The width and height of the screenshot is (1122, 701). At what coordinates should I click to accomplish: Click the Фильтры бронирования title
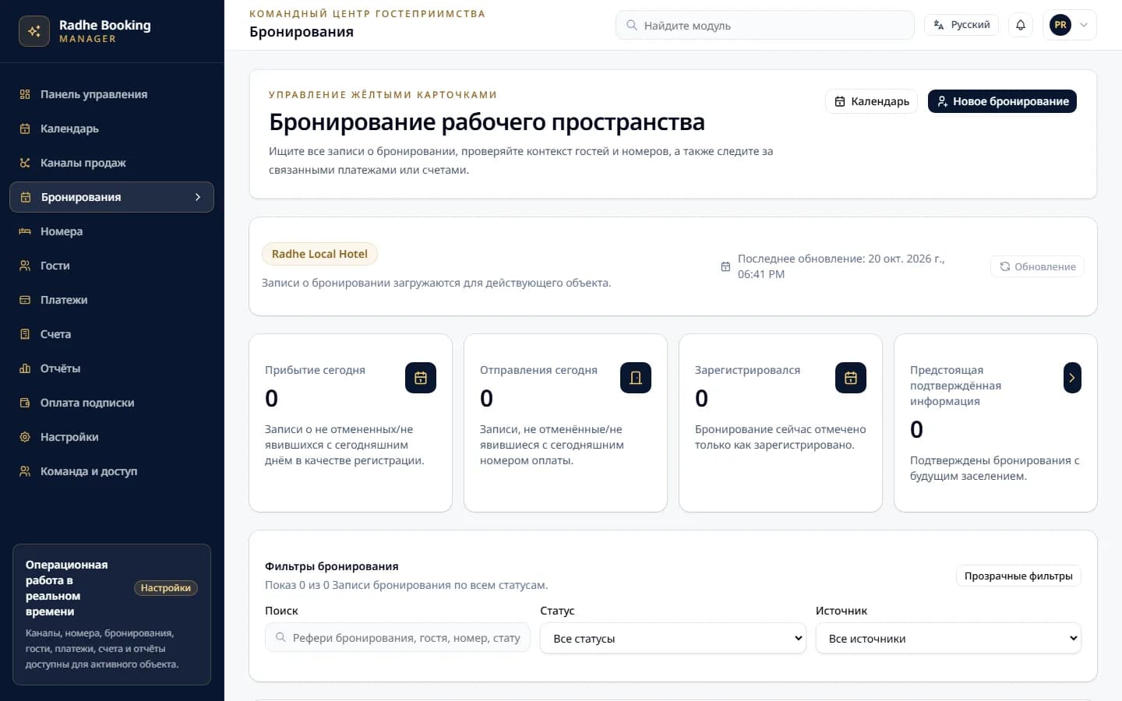[x=332, y=566]
